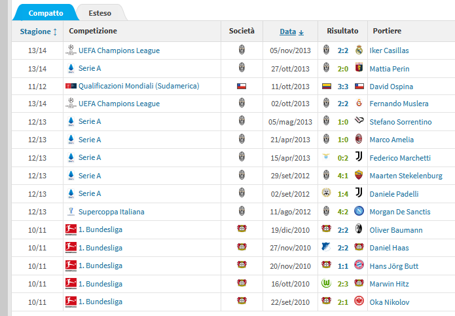The width and height of the screenshot is (455, 316).
Task: Click Eintracht Frankfurt crest in last row
Action: tap(359, 301)
